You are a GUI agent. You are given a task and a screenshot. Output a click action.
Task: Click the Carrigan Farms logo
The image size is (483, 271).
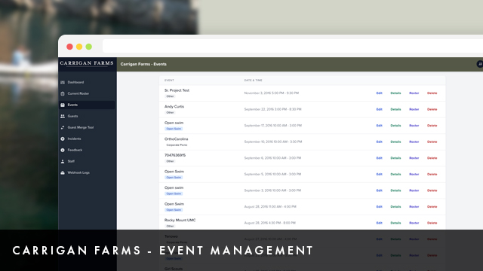pos(87,63)
